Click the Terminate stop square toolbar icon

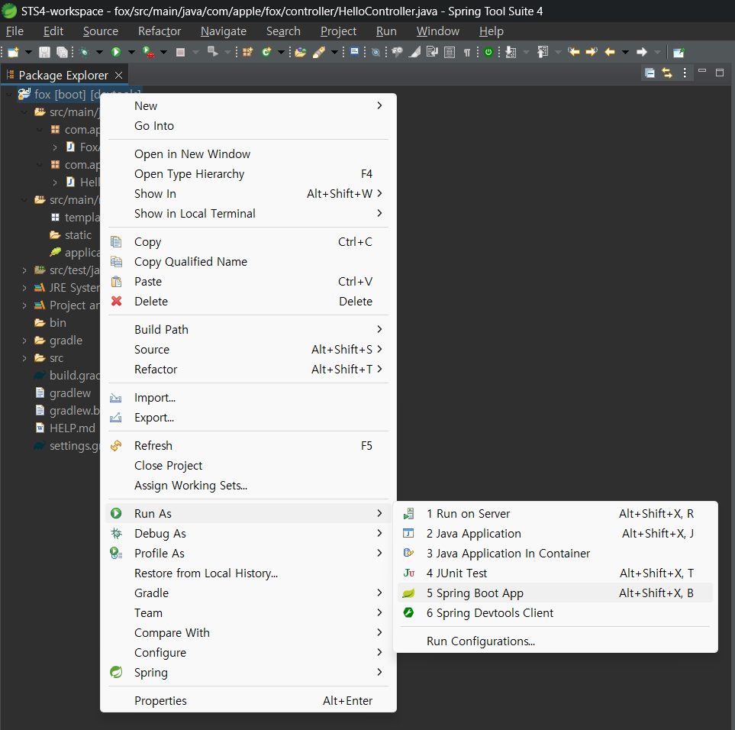(180, 52)
